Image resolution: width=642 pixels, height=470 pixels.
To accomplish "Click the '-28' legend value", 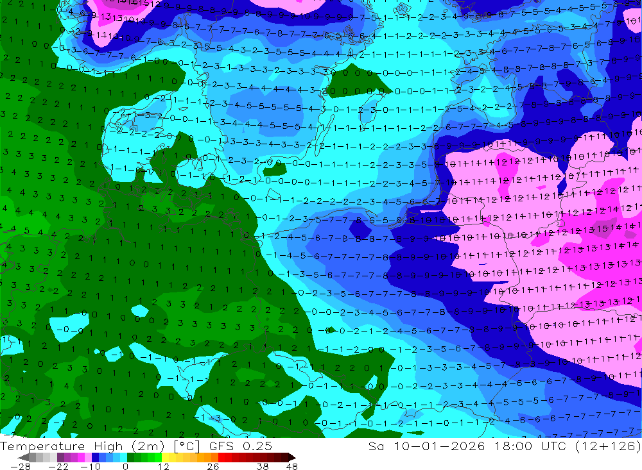I will tap(21, 467).
